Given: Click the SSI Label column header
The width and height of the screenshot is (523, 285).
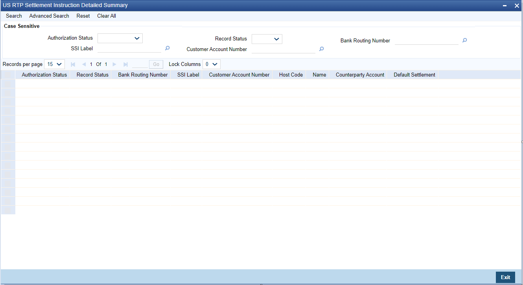Looking at the screenshot, I should pos(188,75).
